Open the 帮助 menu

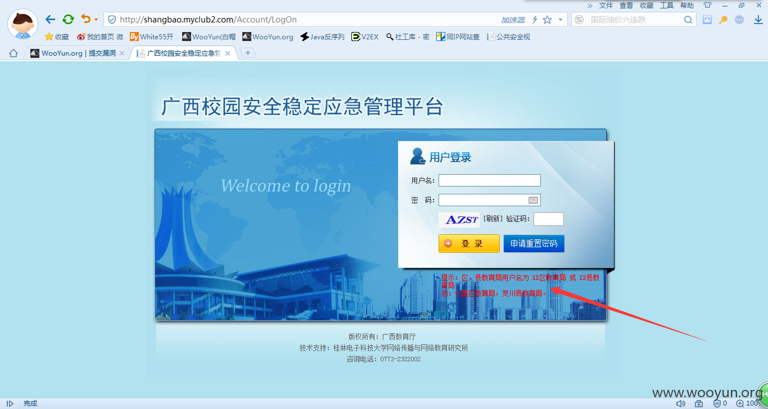pos(687,5)
